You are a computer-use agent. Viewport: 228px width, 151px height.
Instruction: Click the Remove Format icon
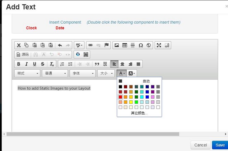[x=52, y=64]
